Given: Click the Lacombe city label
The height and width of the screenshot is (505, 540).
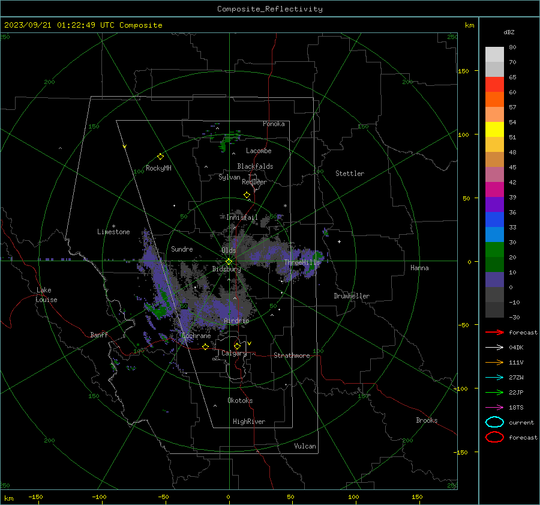Looking at the screenshot, I should 259,151.
